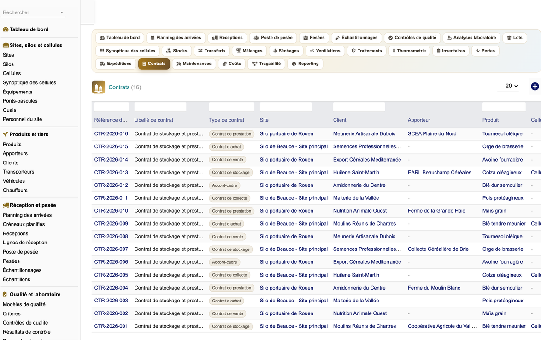553x342 pixels.
Task: Click the Produits et tiers plant icon
Action: (6, 134)
